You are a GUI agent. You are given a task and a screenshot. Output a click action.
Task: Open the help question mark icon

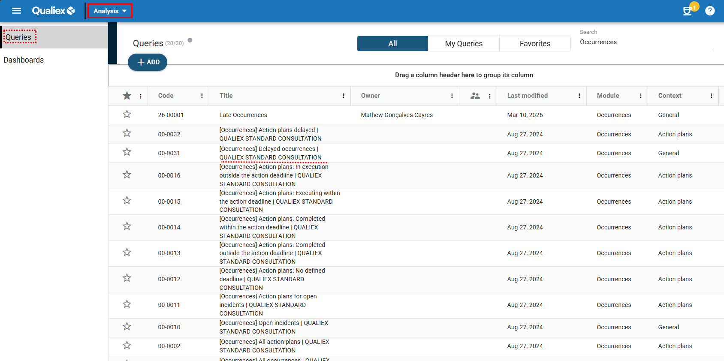[x=710, y=11]
